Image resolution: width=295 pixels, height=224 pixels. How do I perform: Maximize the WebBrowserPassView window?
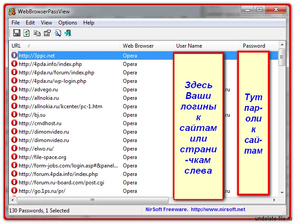click(x=259, y=10)
